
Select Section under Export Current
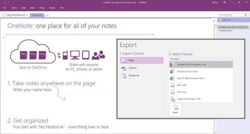pos(142,68)
